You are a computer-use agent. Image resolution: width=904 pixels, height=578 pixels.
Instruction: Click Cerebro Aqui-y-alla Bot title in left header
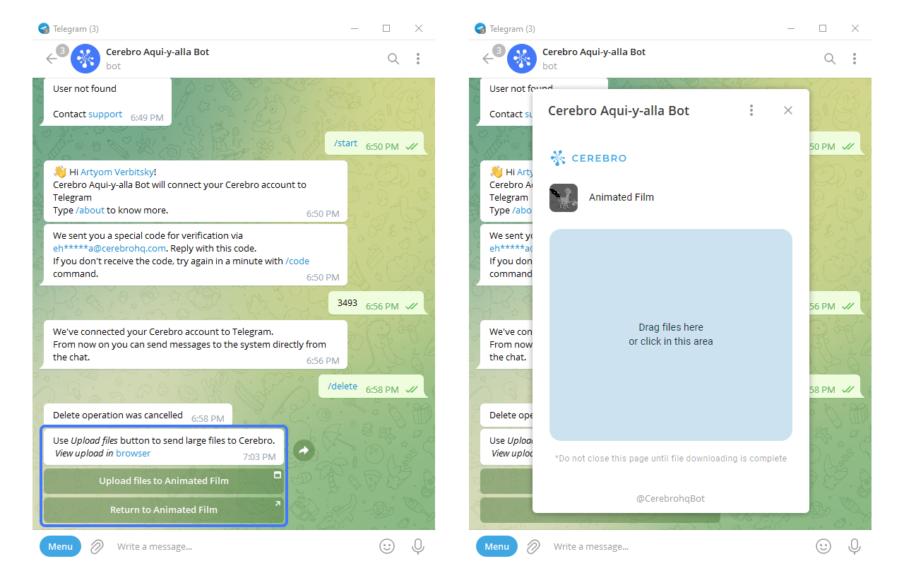coord(157,52)
